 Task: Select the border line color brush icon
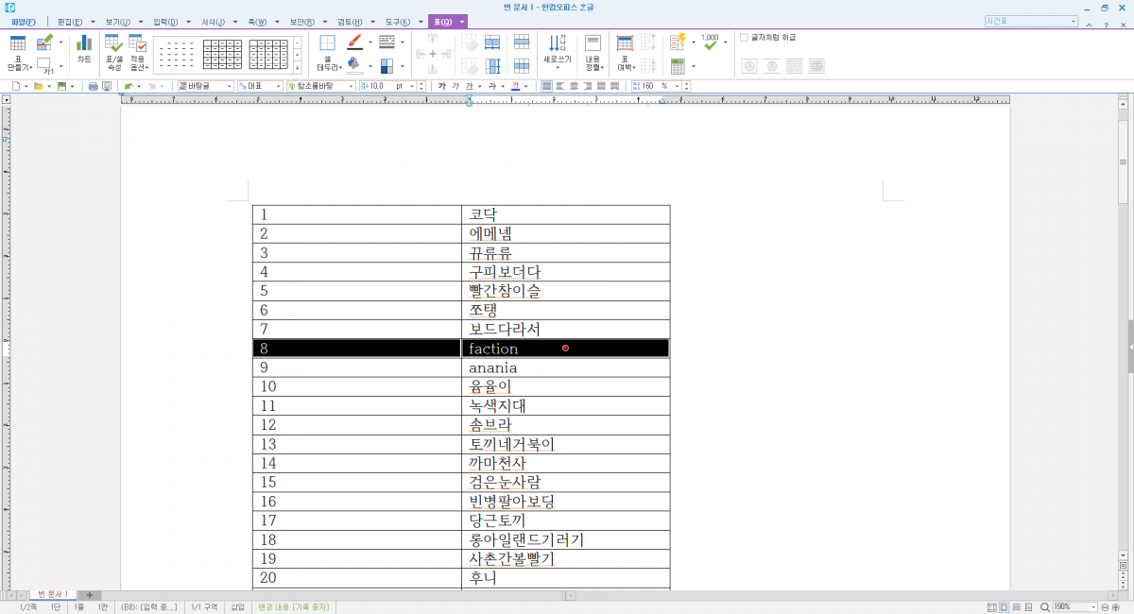[354, 43]
